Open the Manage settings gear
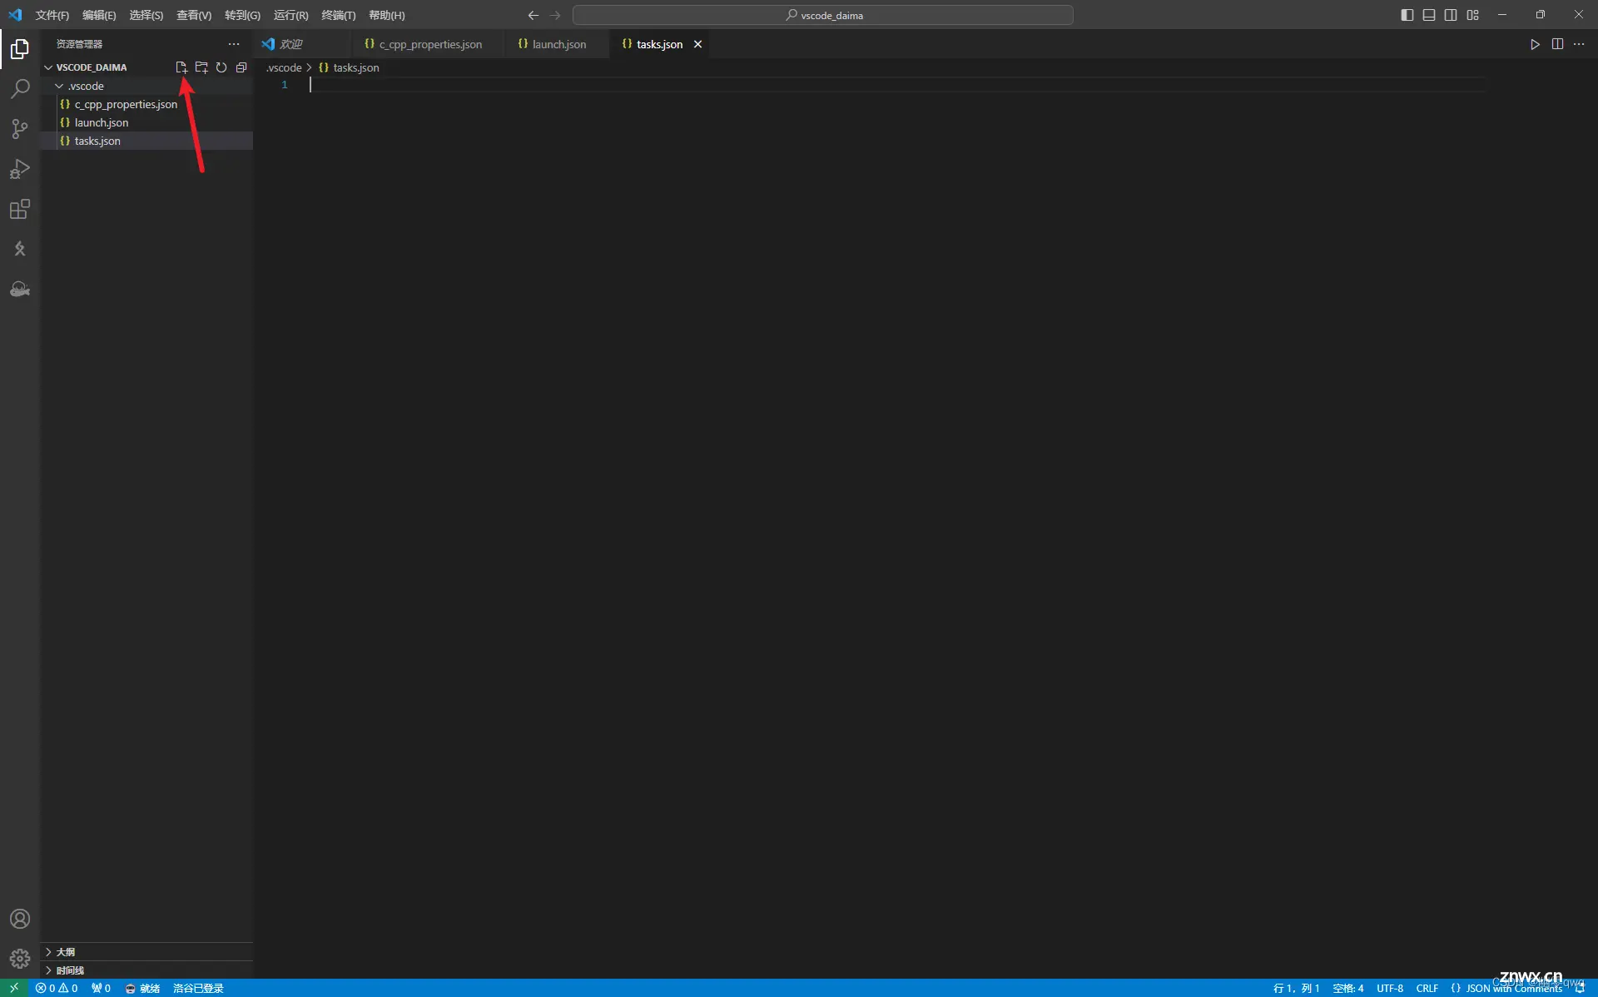The height and width of the screenshot is (997, 1598). 20,959
